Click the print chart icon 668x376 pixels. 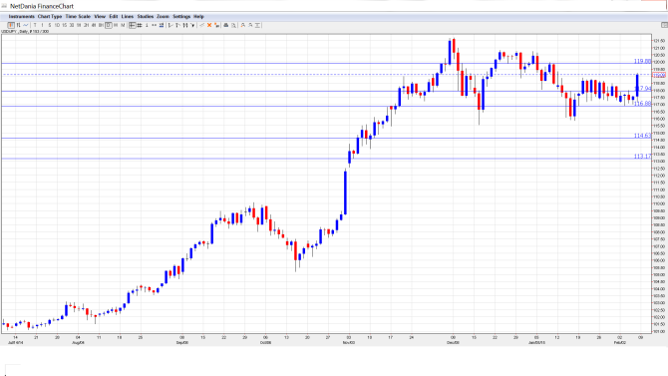coord(226,25)
